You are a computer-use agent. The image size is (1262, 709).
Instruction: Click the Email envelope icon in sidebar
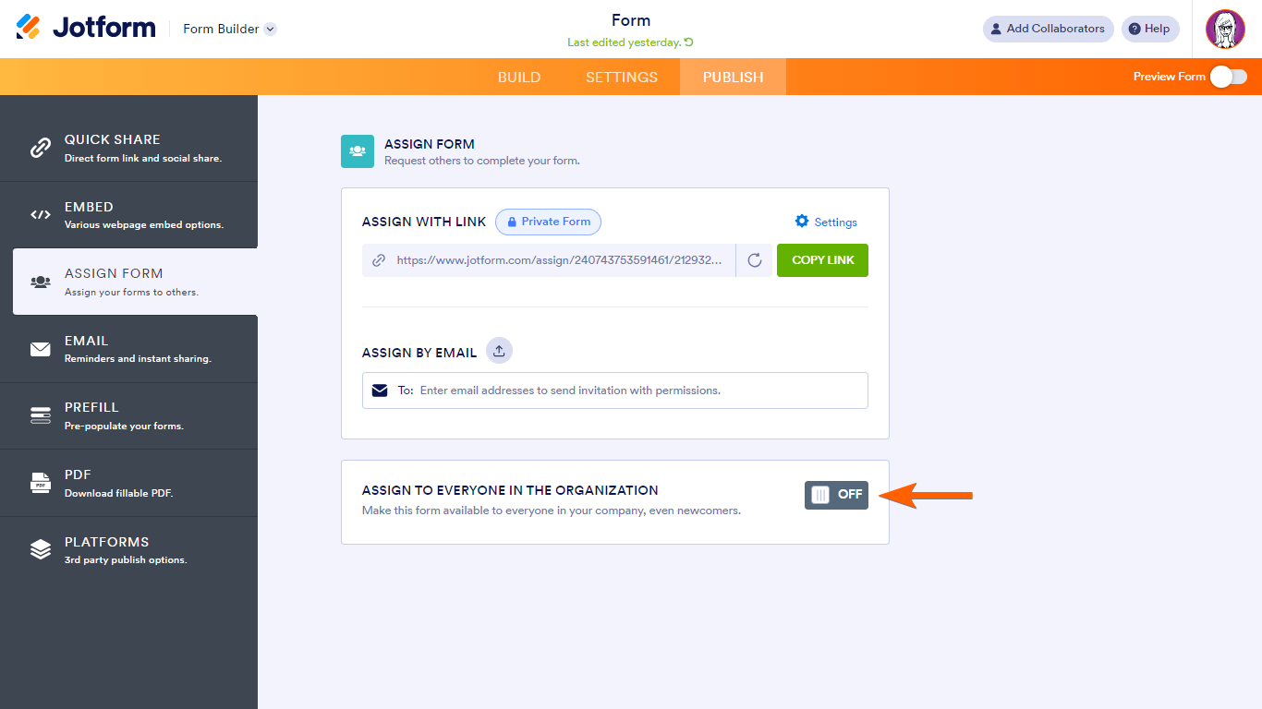pos(41,348)
